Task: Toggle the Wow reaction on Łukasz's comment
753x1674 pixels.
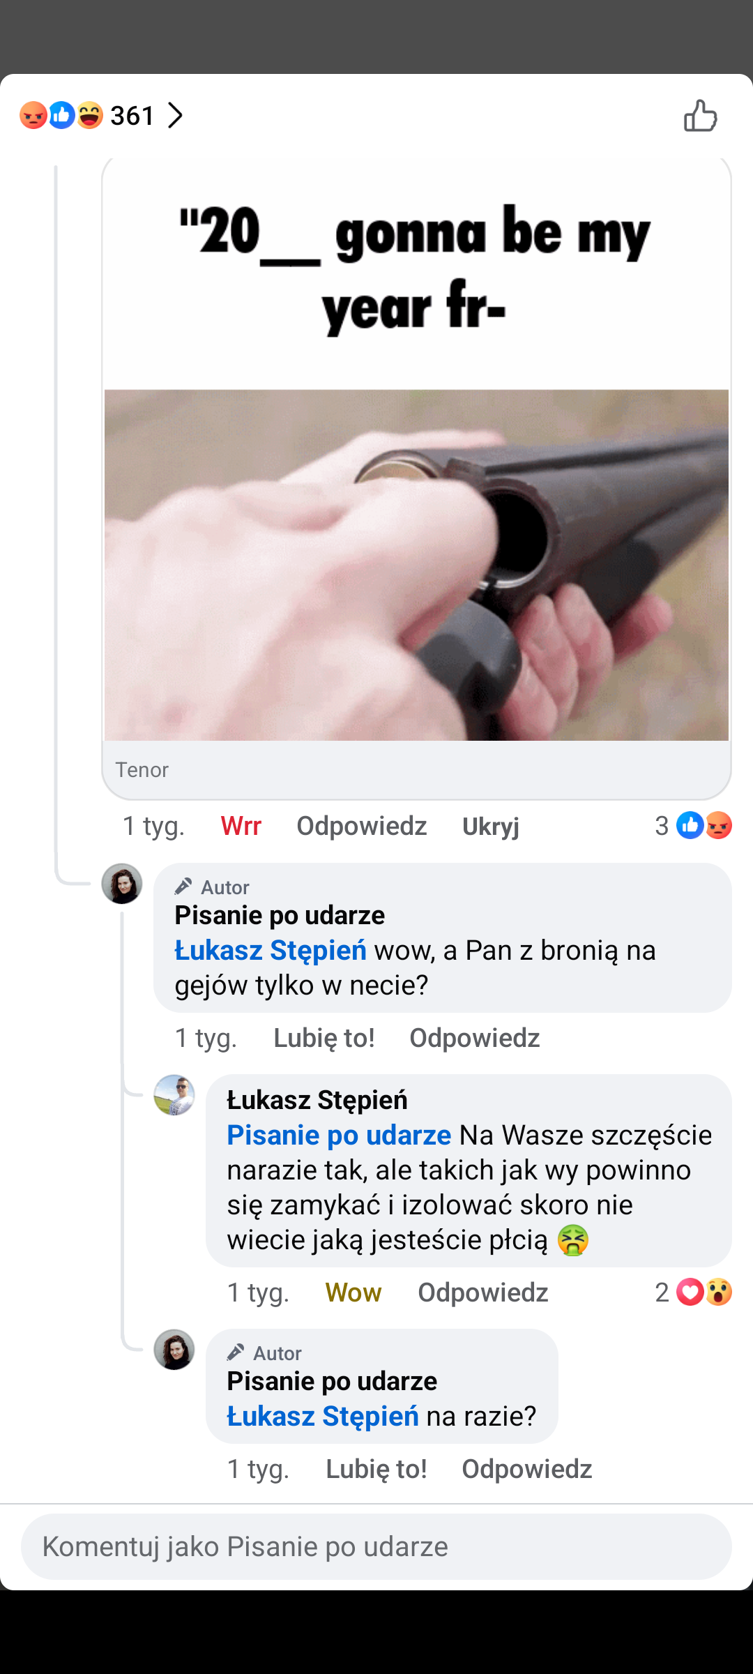Action: coord(353,1292)
